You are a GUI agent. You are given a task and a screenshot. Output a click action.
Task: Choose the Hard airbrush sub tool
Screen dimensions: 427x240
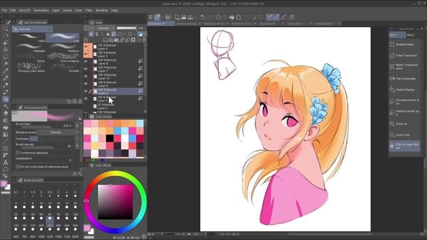(29, 37)
